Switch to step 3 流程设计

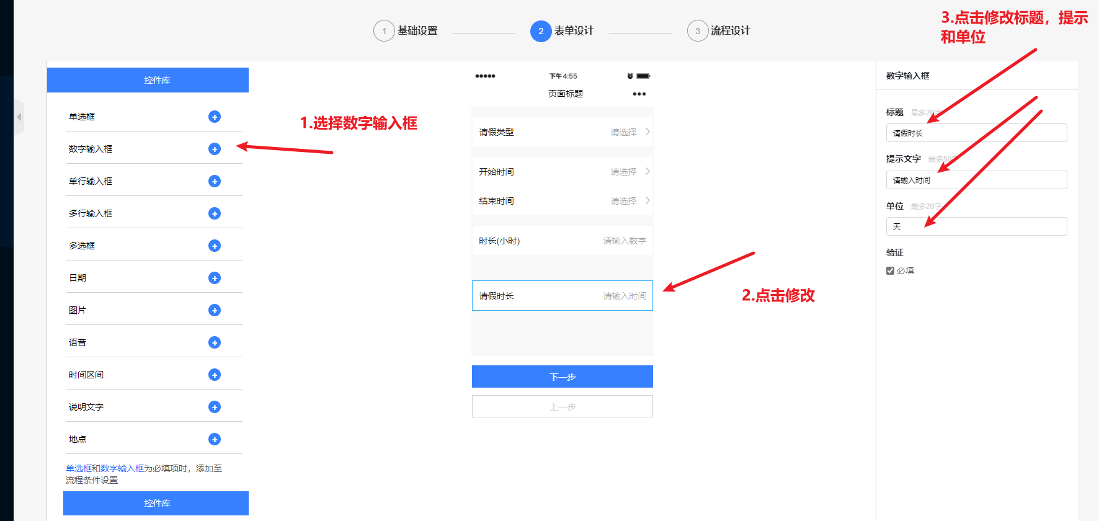pyautogui.click(x=719, y=31)
